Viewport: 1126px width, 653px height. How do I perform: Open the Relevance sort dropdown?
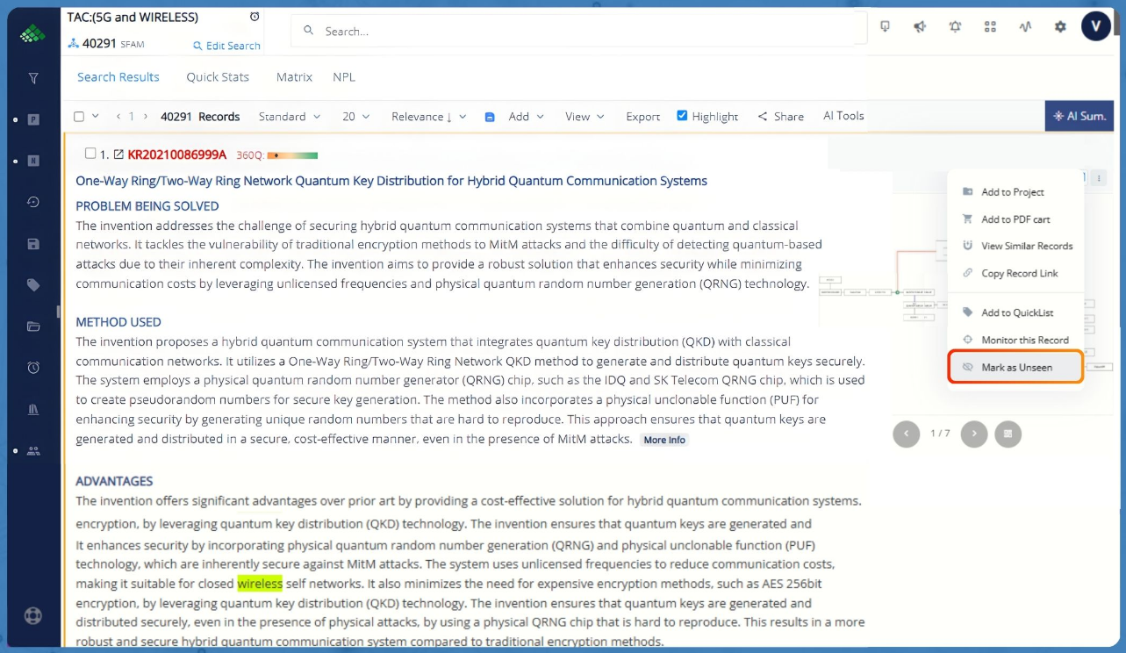click(428, 117)
